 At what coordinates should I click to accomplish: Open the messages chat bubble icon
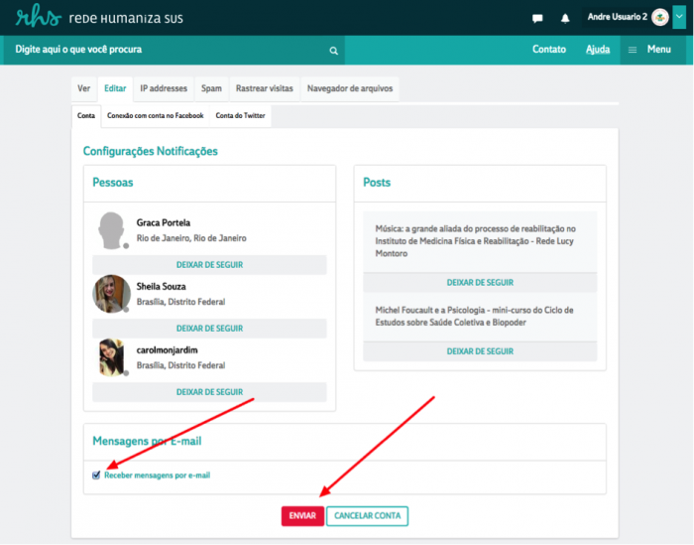pos(537,18)
